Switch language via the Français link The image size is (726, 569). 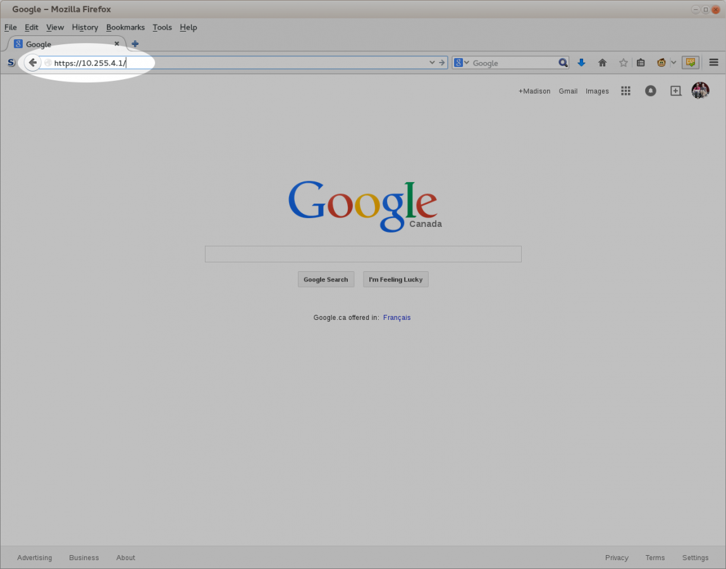[x=397, y=317]
